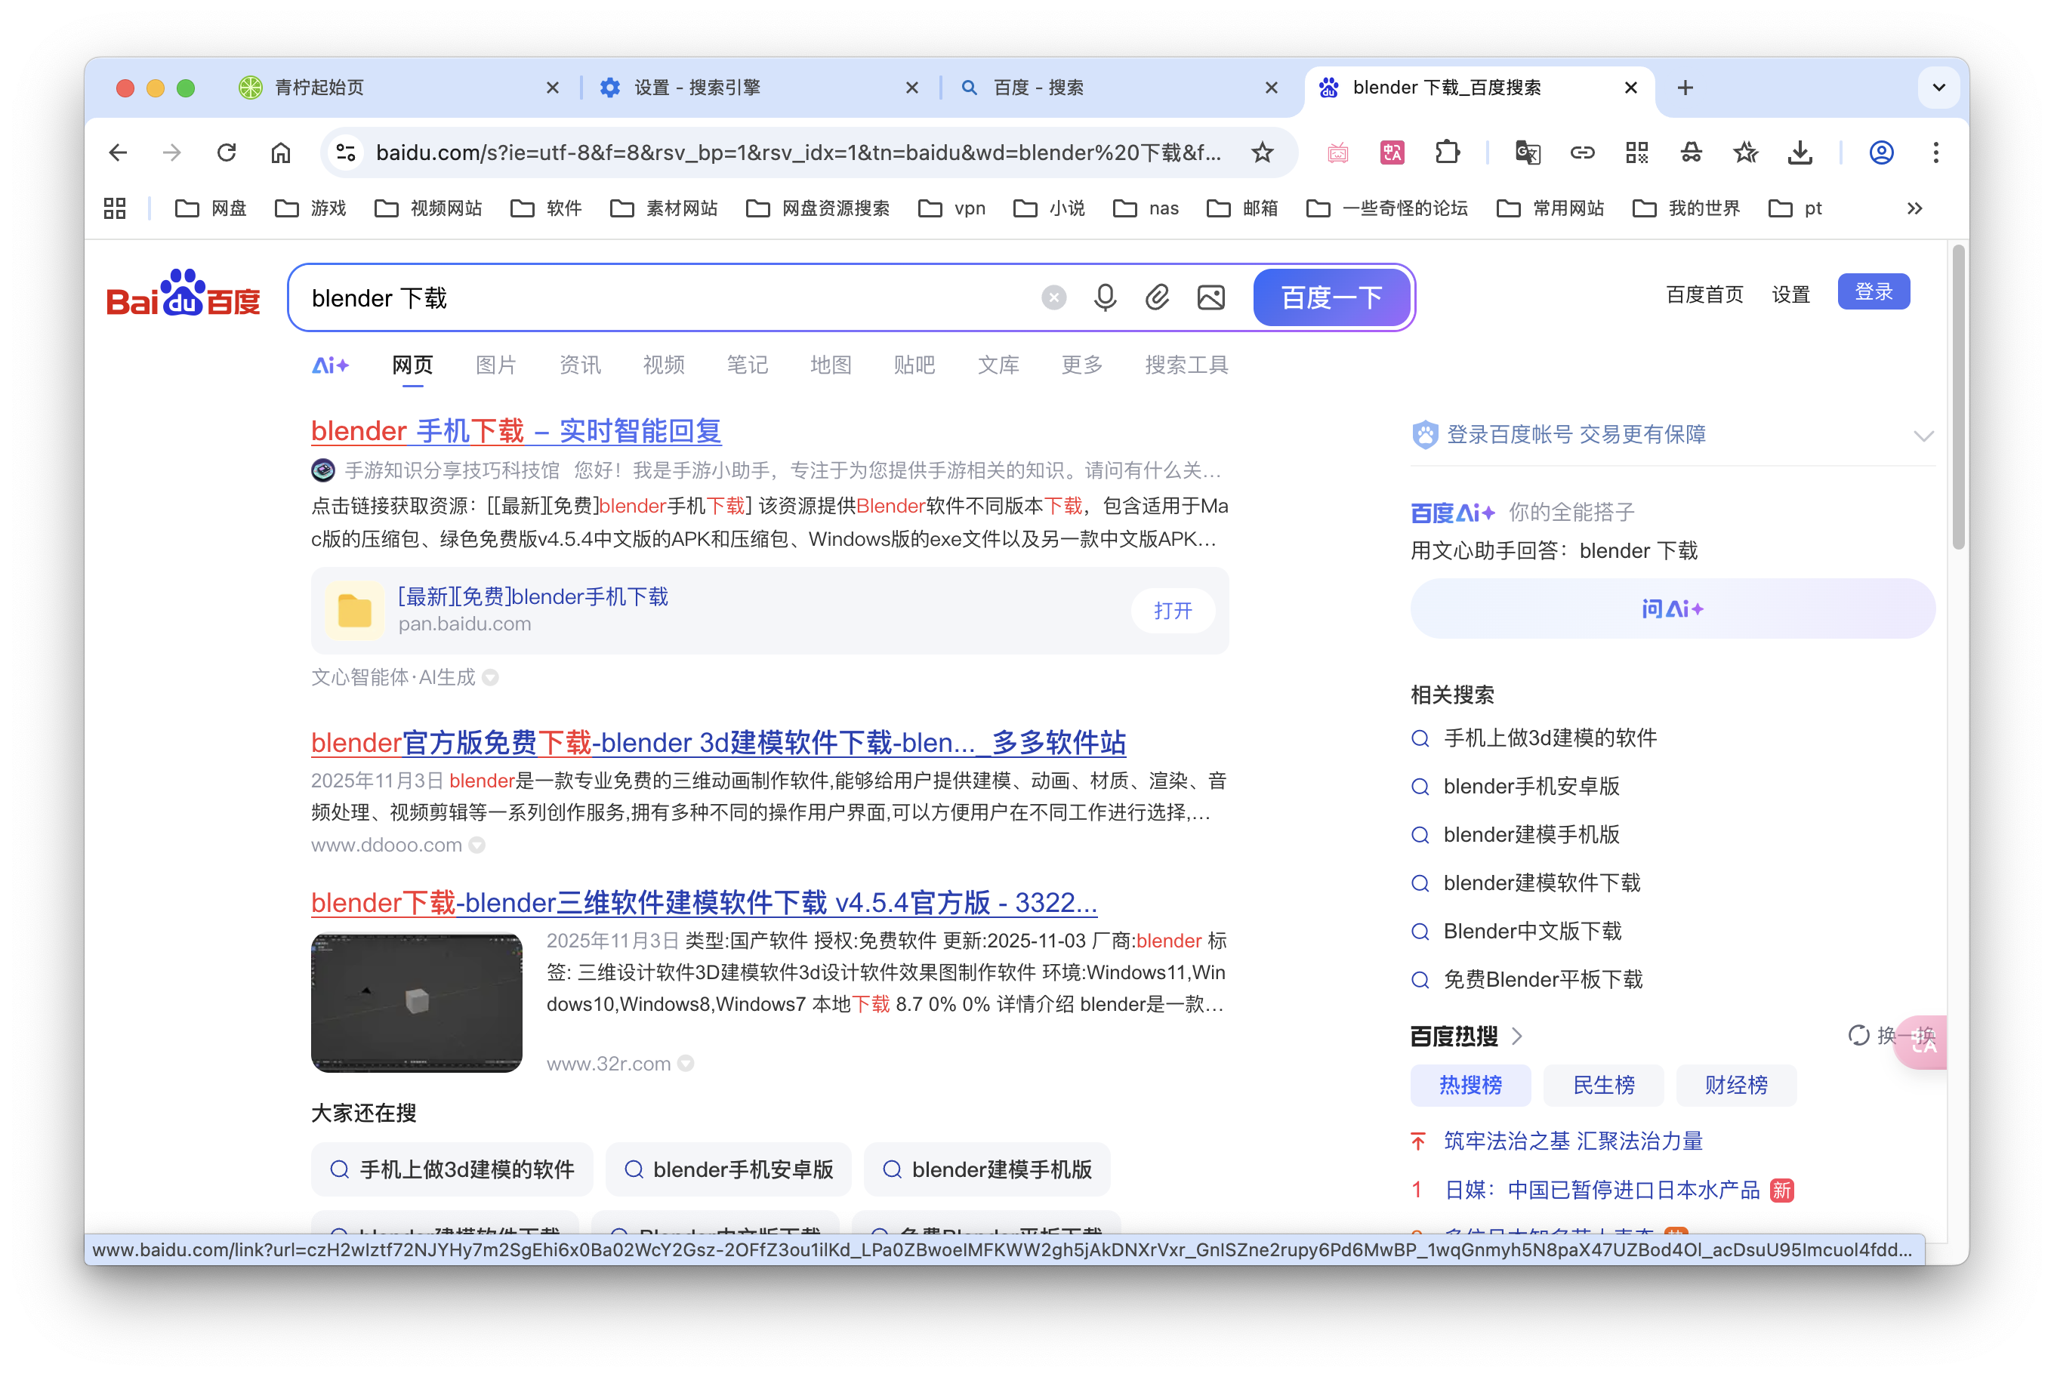
Task: Open the Google Translate extension icon
Action: point(1528,152)
